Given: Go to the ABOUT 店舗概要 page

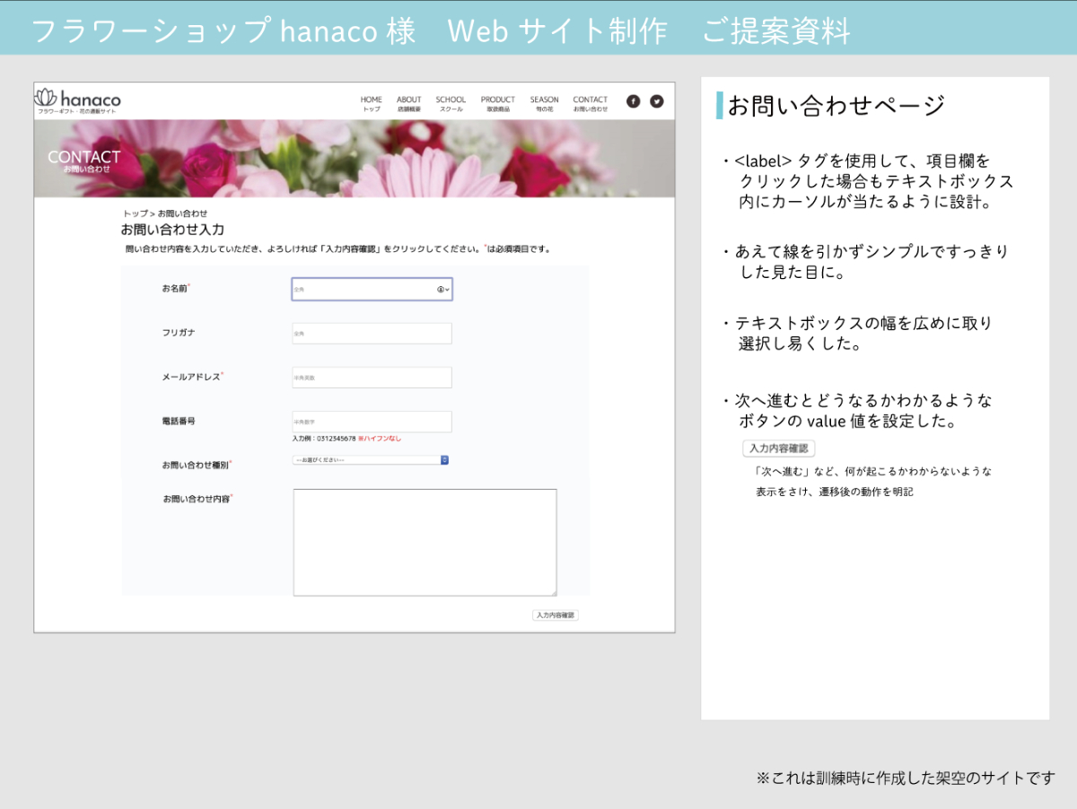Looking at the screenshot, I should (408, 104).
